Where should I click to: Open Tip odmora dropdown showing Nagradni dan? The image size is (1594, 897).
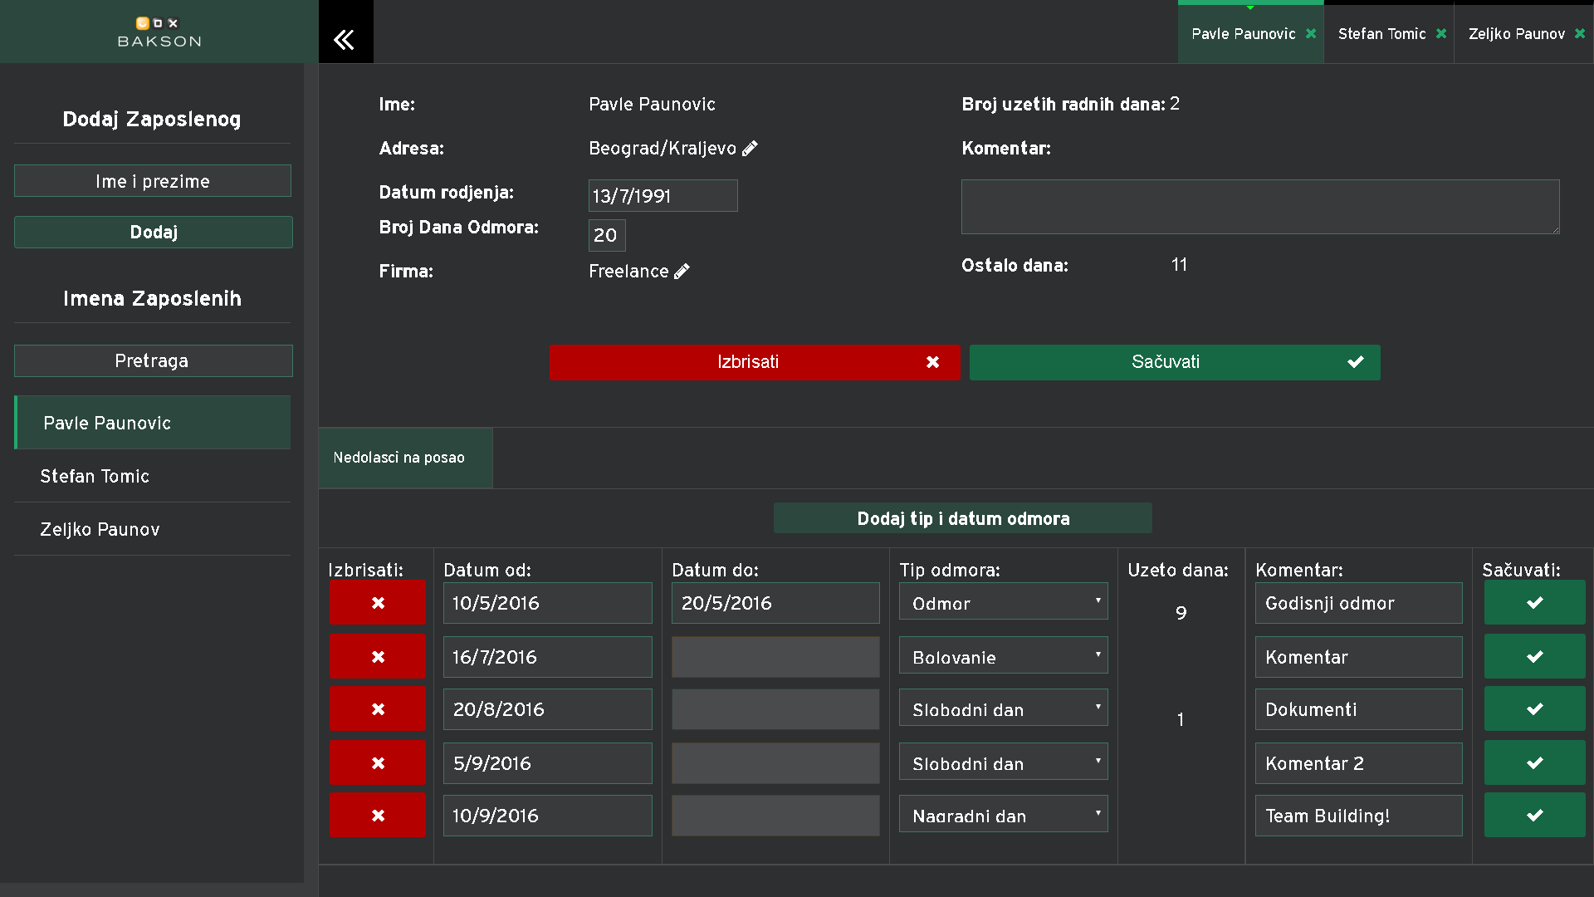coord(1003,816)
